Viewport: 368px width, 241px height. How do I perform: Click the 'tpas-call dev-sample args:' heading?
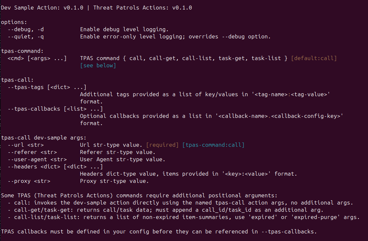point(44,138)
